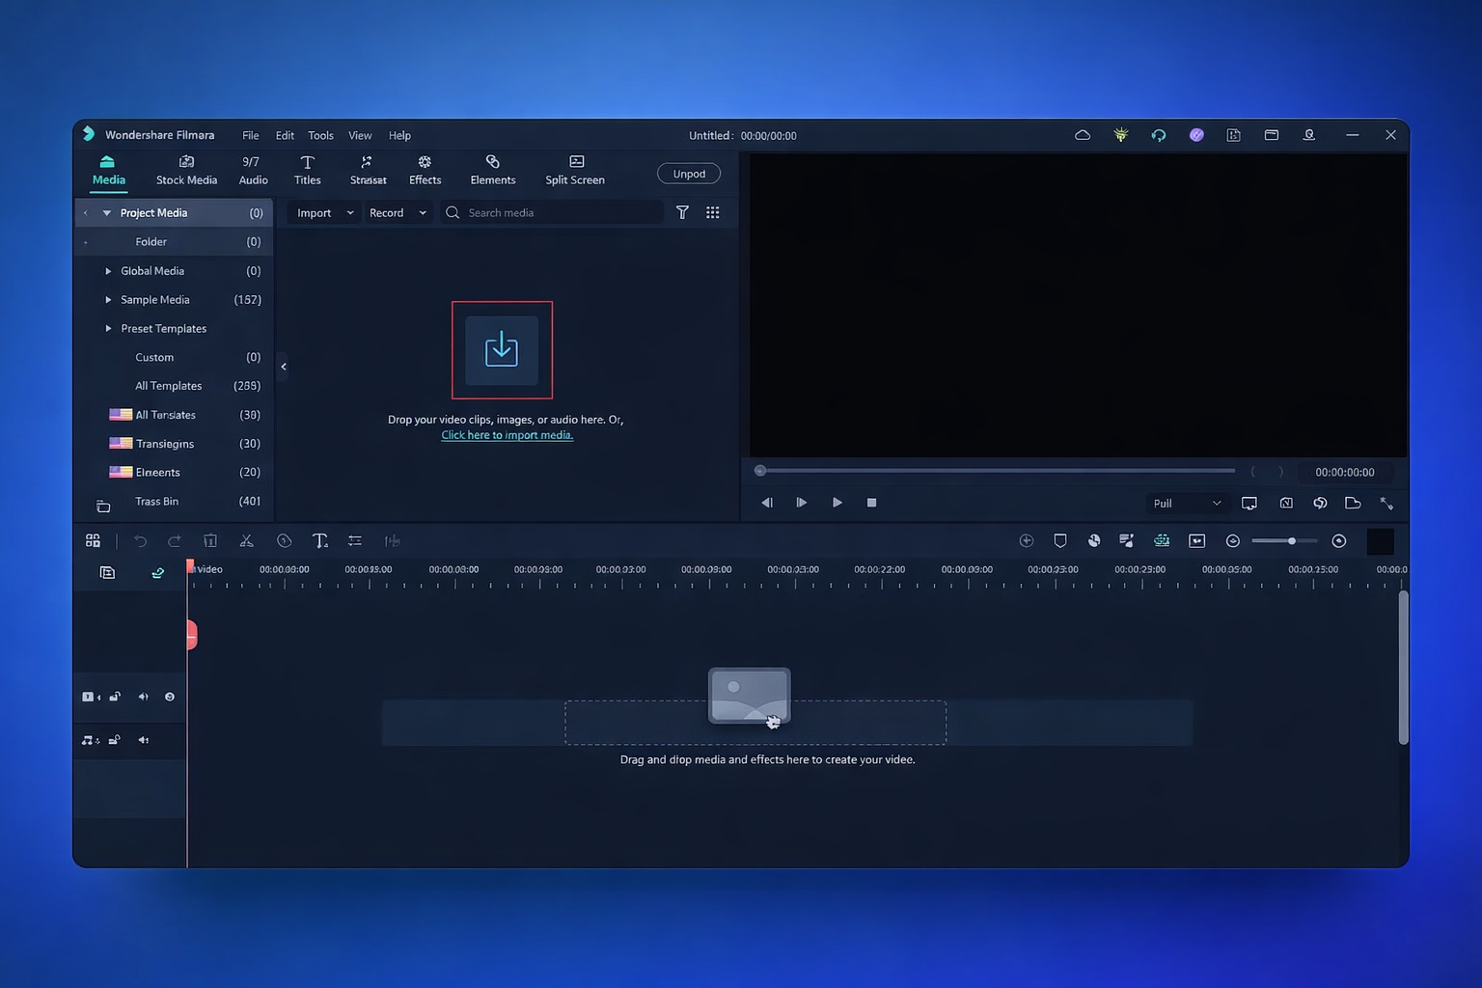The image size is (1482, 988).
Task: Open the File menu
Action: point(250,135)
